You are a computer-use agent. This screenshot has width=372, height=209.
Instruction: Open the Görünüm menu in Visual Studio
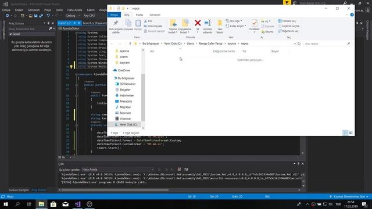coord(34,10)
